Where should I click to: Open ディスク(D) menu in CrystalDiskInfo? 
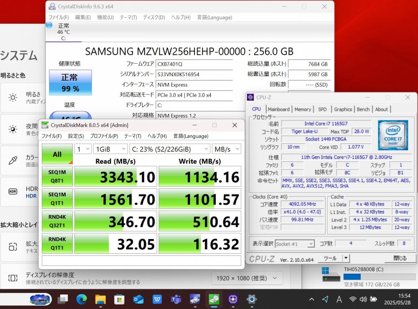154,17
